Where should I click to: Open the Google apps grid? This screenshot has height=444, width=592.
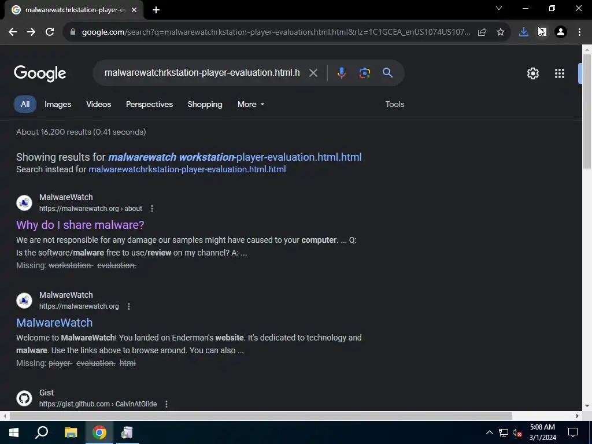point(560,73)
